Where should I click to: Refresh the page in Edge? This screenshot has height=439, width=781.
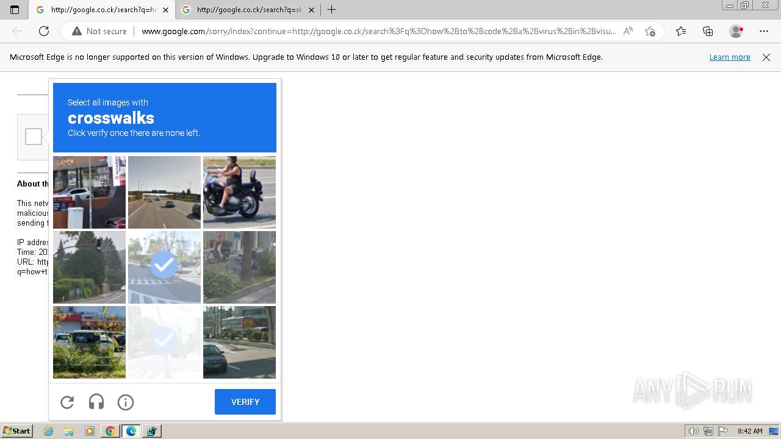coord(44,31)
